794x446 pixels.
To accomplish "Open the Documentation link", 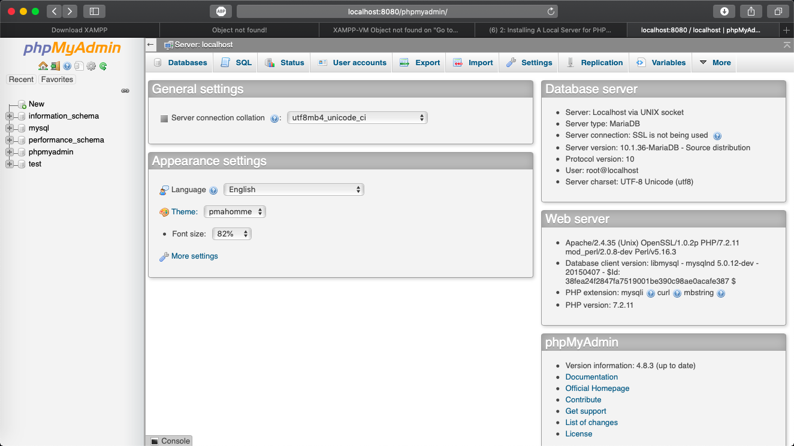I will 591,377.
